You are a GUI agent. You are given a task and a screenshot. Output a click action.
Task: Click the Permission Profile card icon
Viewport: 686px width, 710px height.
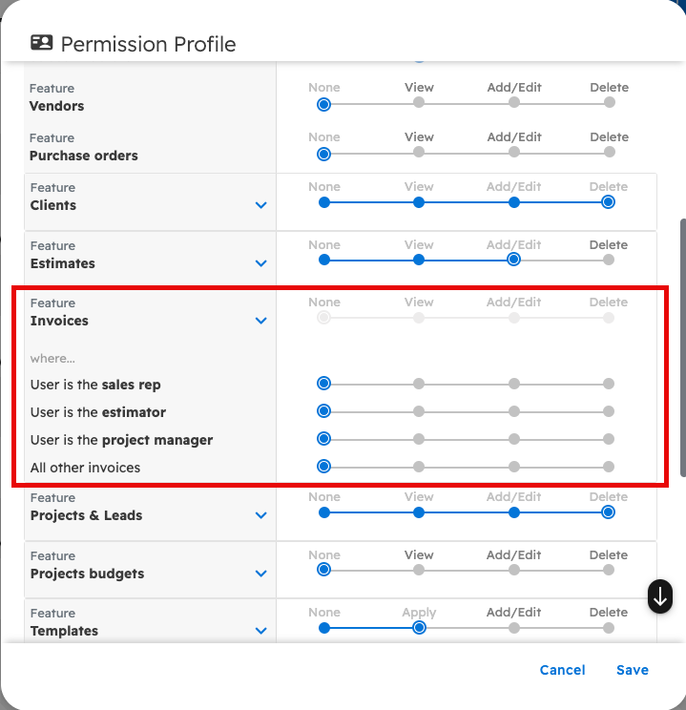pos(42,43)
